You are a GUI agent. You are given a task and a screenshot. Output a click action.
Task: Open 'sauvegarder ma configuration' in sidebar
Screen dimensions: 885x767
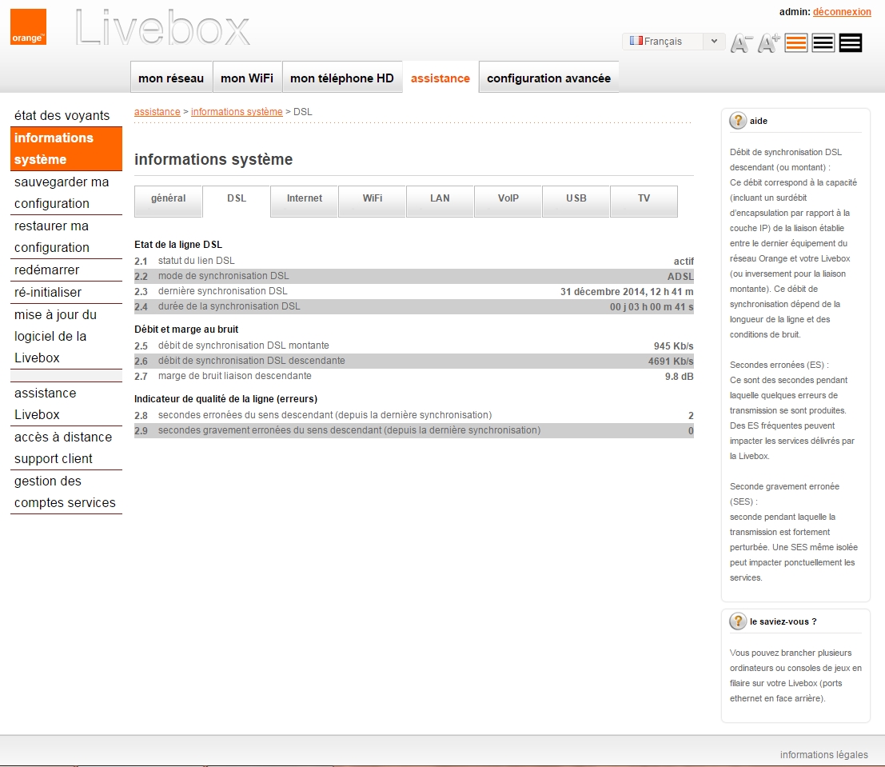pos(66,193)
